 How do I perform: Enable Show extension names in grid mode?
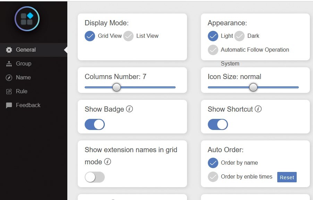95,177
